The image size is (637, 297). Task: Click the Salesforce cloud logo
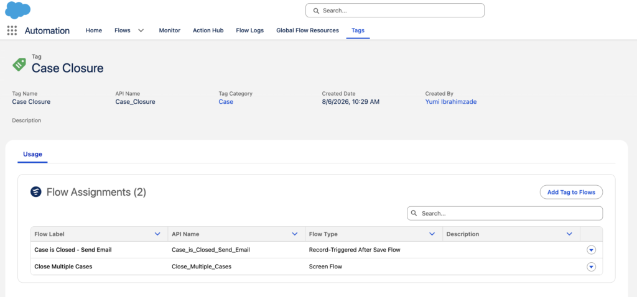coord(17,10)
